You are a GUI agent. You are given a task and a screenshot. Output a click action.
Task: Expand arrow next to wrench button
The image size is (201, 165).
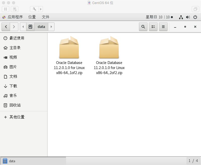pyautogui.click(x=41, y=9)
